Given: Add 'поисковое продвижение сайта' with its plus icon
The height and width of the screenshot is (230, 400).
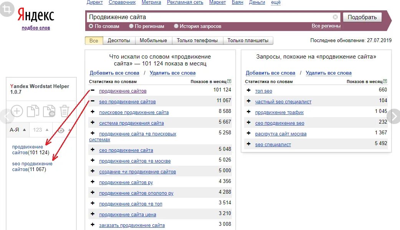Looking at the screenshot, I should 93,112.
